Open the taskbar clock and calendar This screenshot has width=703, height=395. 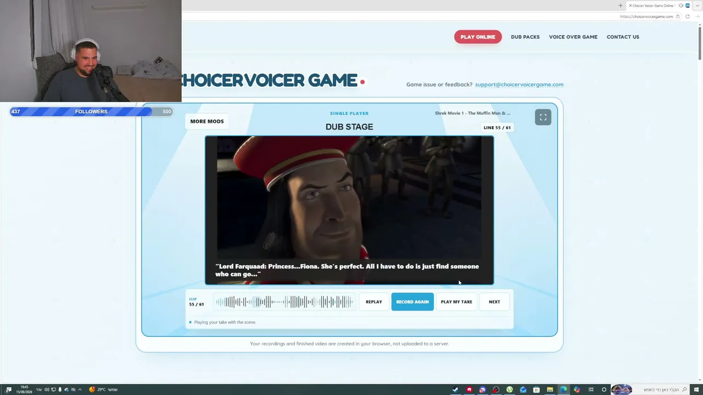point(24,390)
